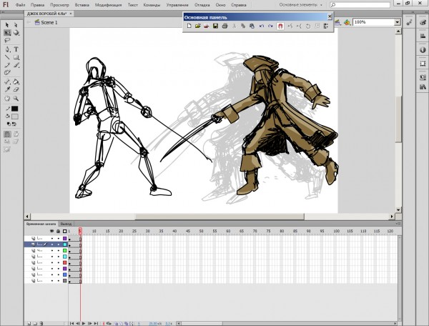Click the Print icon in Основная панель
This screenshot has height=326, width=429.
(225, 26)
